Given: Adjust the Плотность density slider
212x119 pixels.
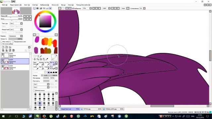Looking at the screenshot, I should [x=50, y=81].
